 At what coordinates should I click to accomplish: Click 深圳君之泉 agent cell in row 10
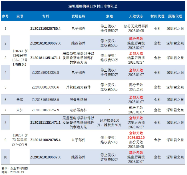pyautogui.click(x=175, y=157)
